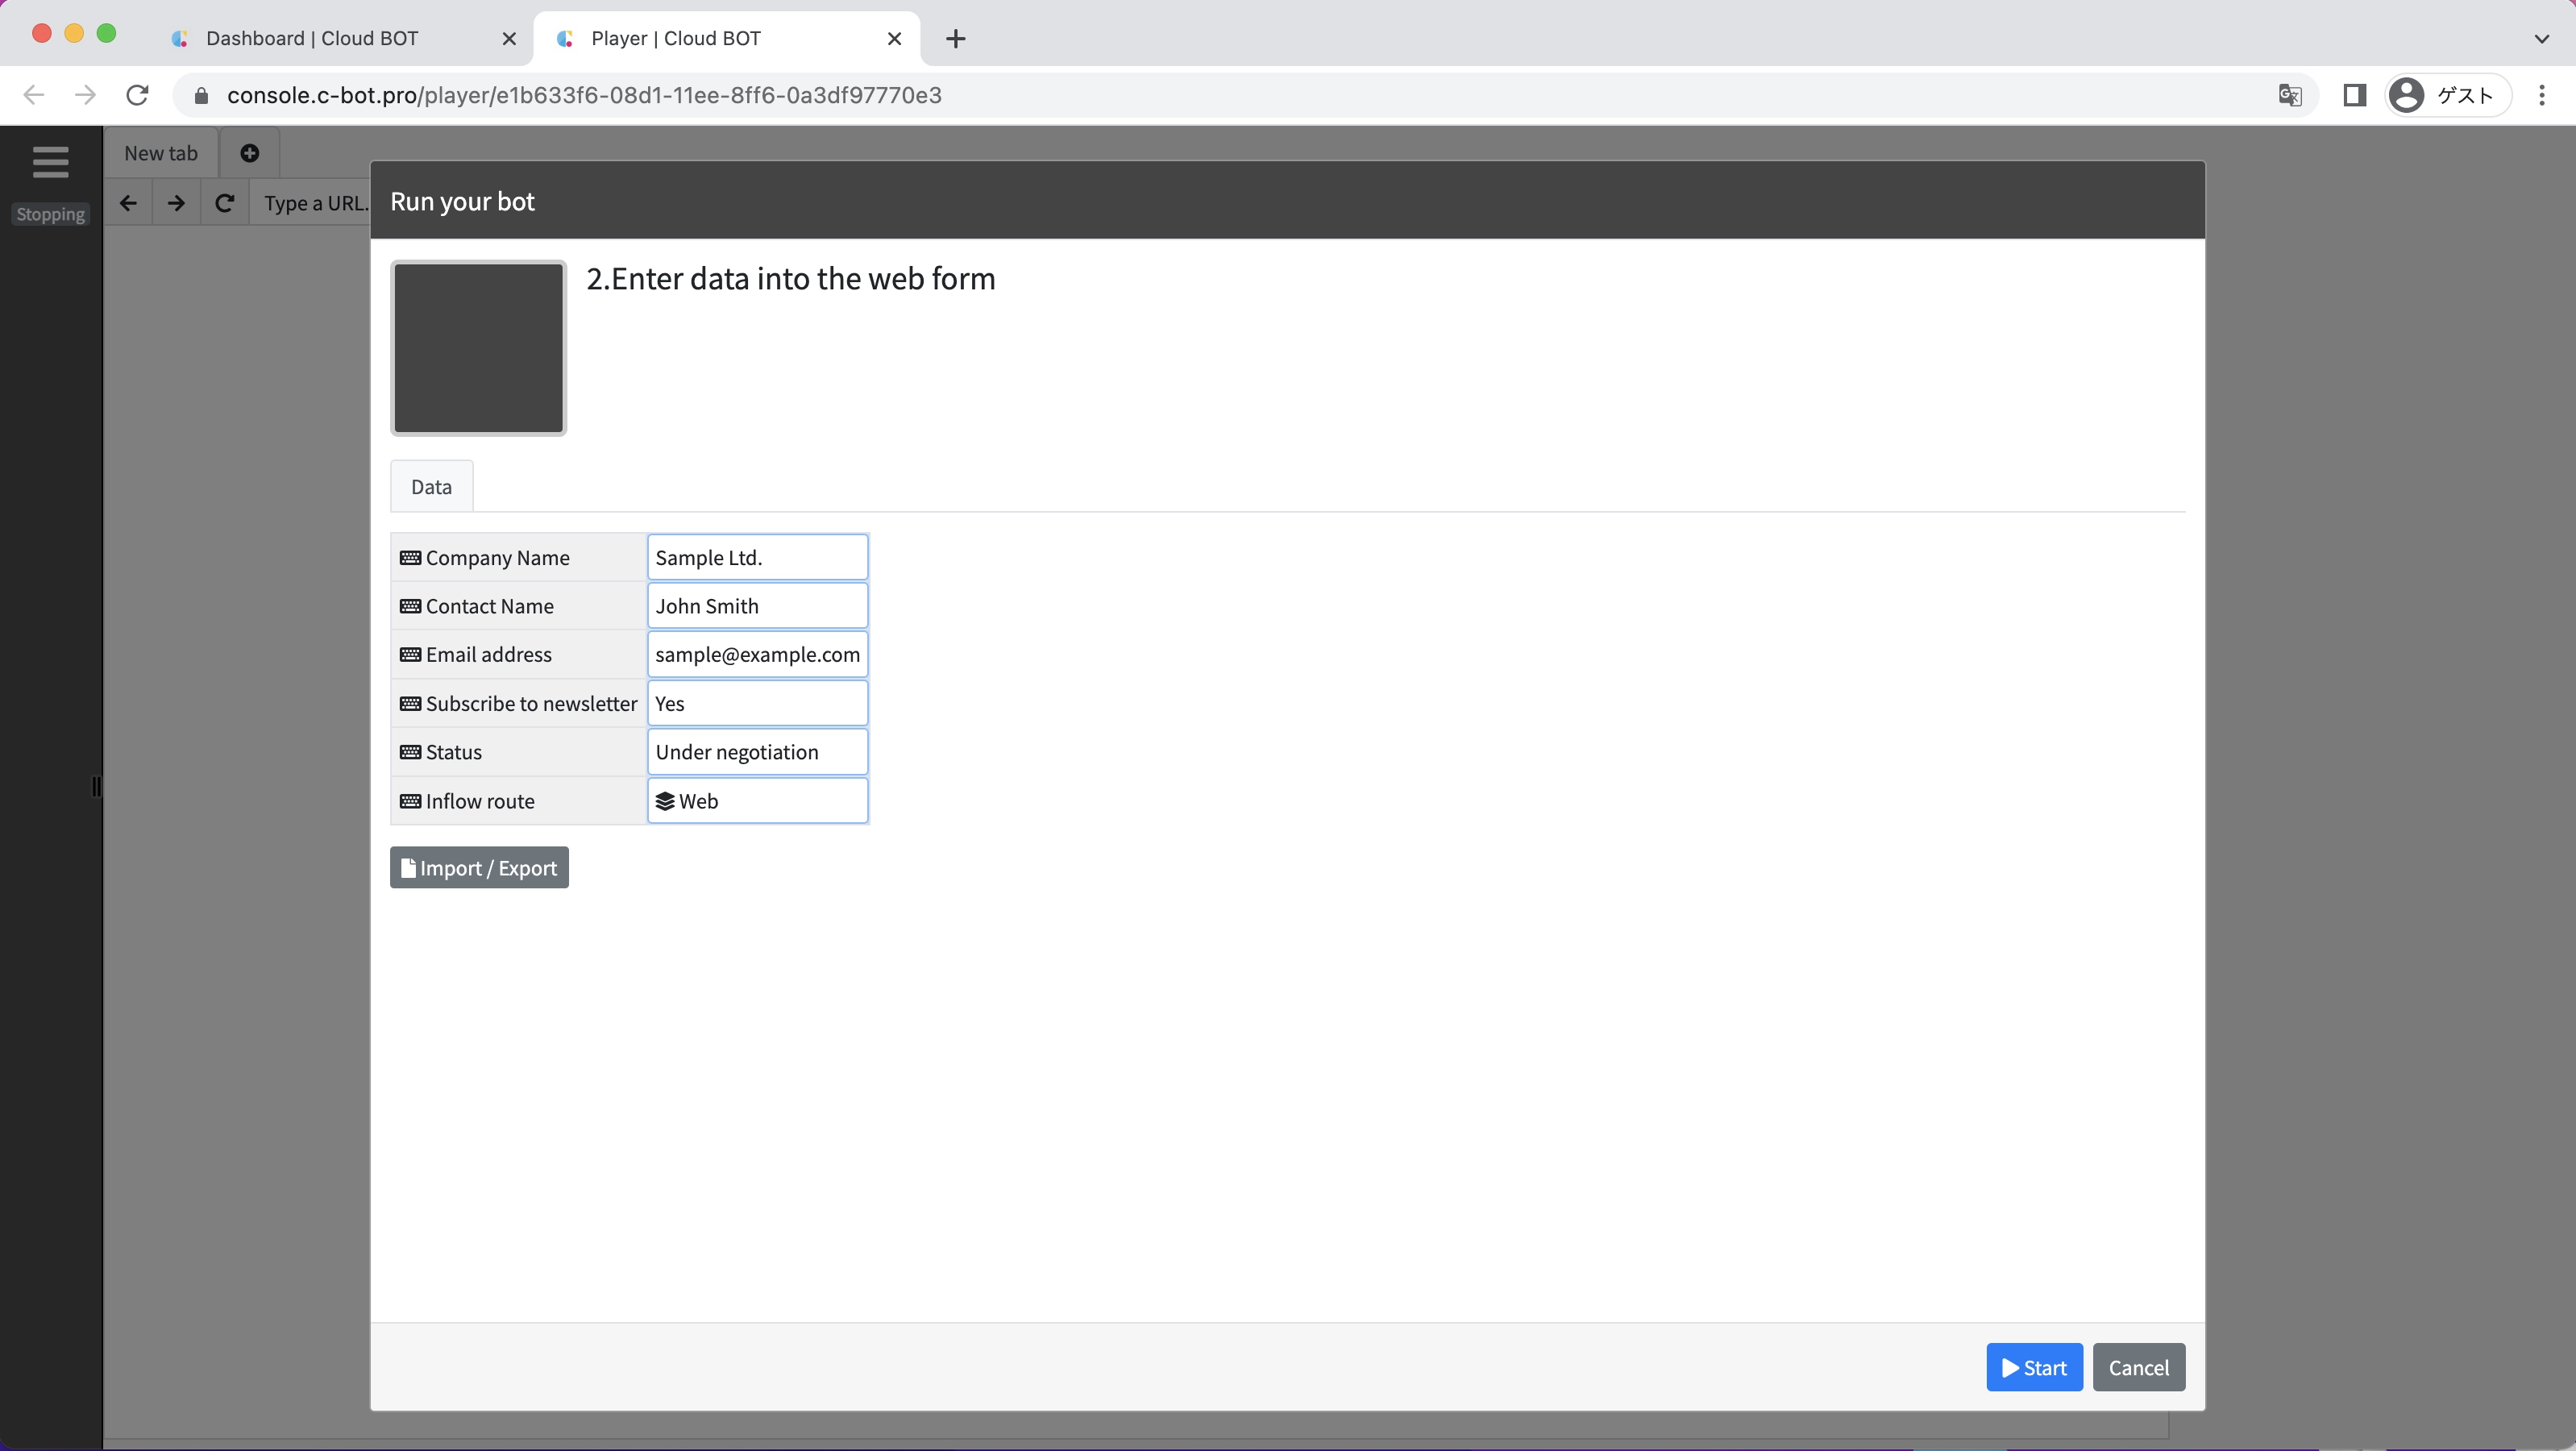The height and width of the screenshot is (1451, 2576).
Task: Add a new player tab with plus icon
Action: 250,153
